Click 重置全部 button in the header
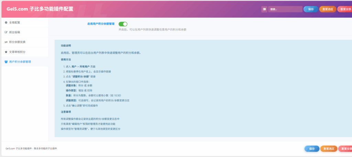Viewport: 352px width, 157px height. click(345, 9)
